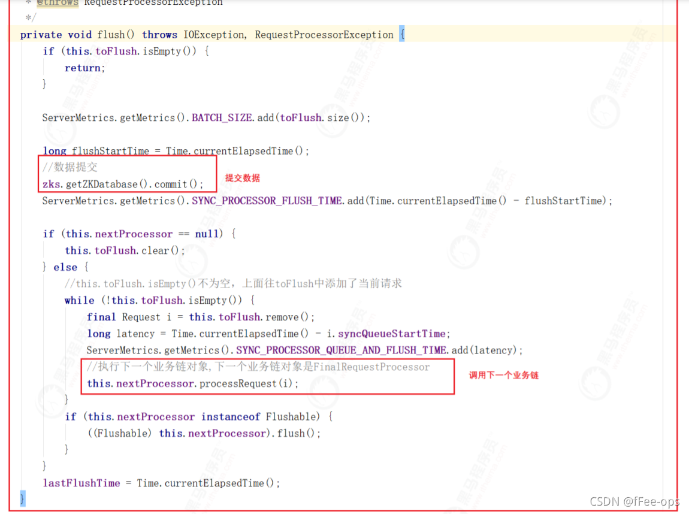Click the flush() method signature line

212,35
